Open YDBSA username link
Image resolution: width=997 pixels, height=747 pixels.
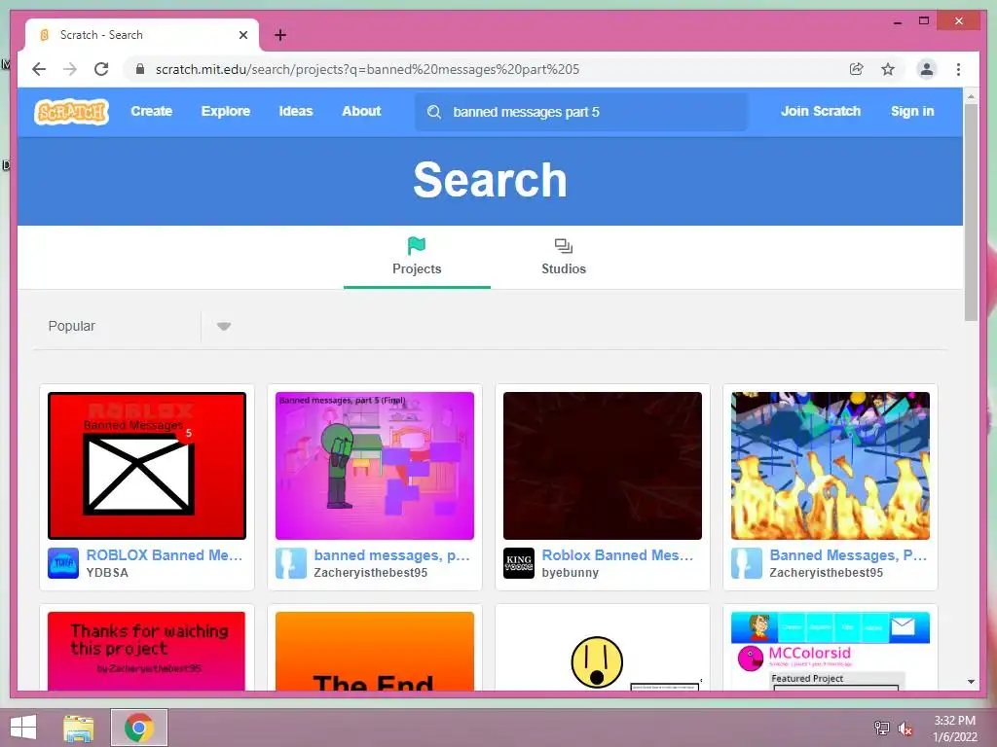click(x=107, y=573)
